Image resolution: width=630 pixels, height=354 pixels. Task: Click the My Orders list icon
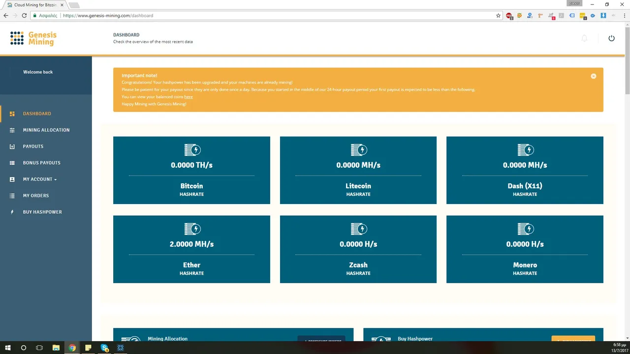pos(12,196)
